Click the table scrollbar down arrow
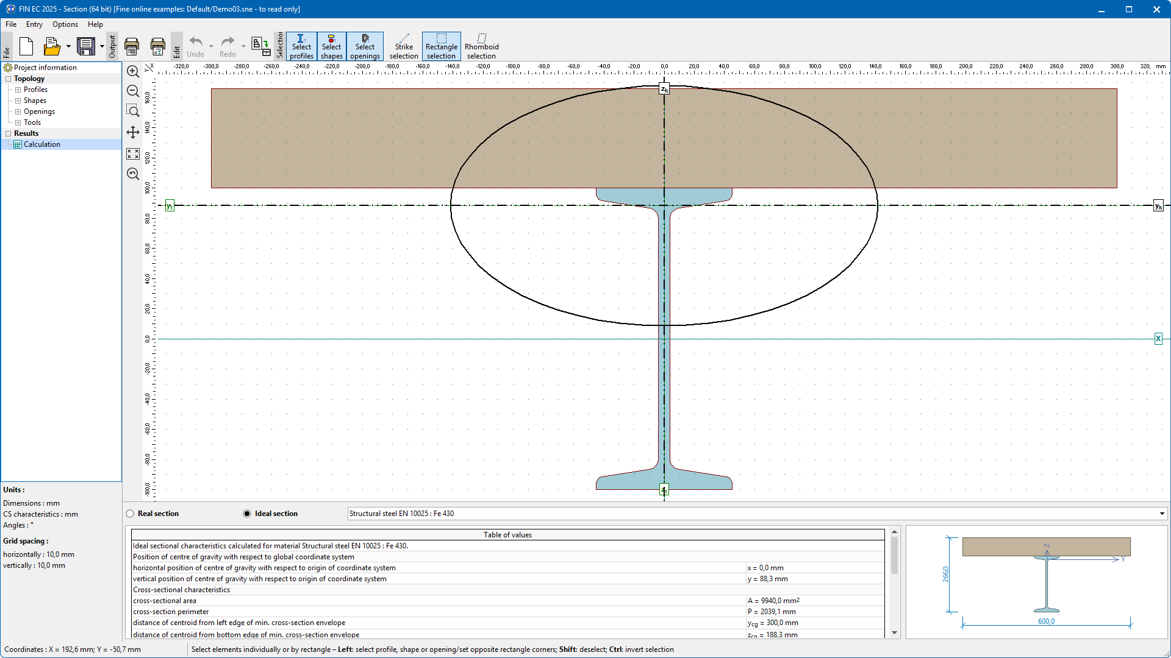Viewport: 1171px width, 658px height. [894, 632]
